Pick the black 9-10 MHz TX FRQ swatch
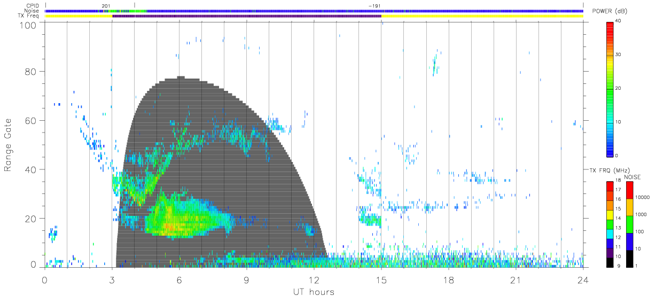656x303 pixels. pos(610,261)
